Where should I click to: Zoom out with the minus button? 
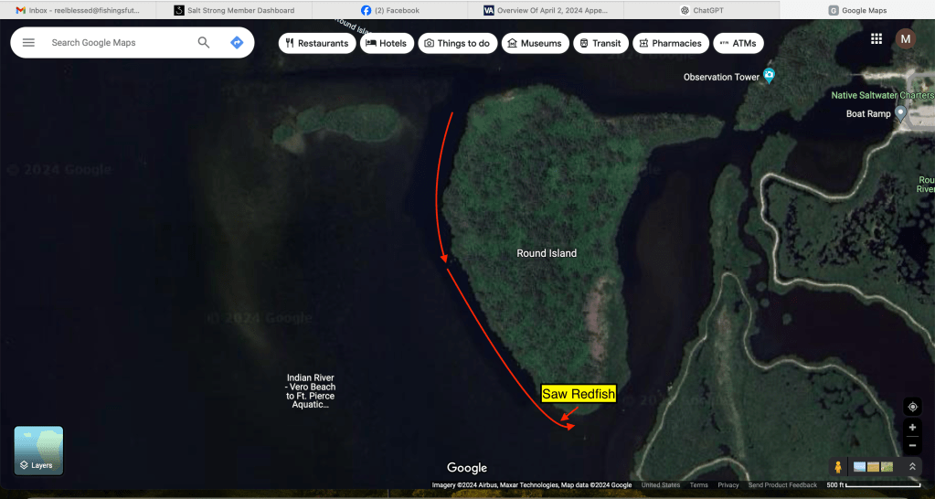pos(912,445)
